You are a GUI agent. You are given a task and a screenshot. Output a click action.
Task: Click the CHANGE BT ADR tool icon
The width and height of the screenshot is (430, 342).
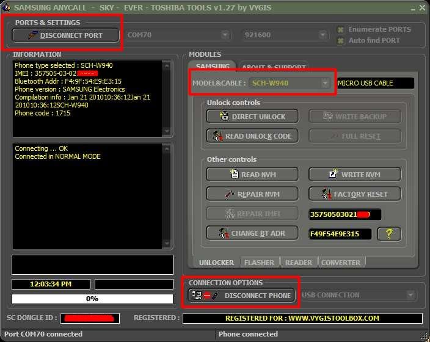pos(224,233)
